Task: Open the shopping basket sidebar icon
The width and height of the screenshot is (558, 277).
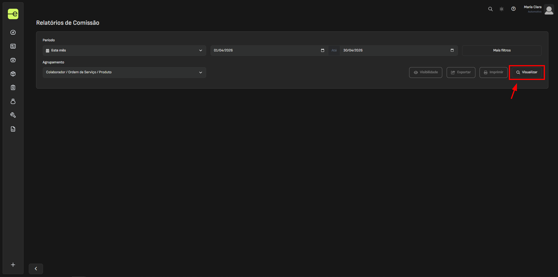Action: 13,60
